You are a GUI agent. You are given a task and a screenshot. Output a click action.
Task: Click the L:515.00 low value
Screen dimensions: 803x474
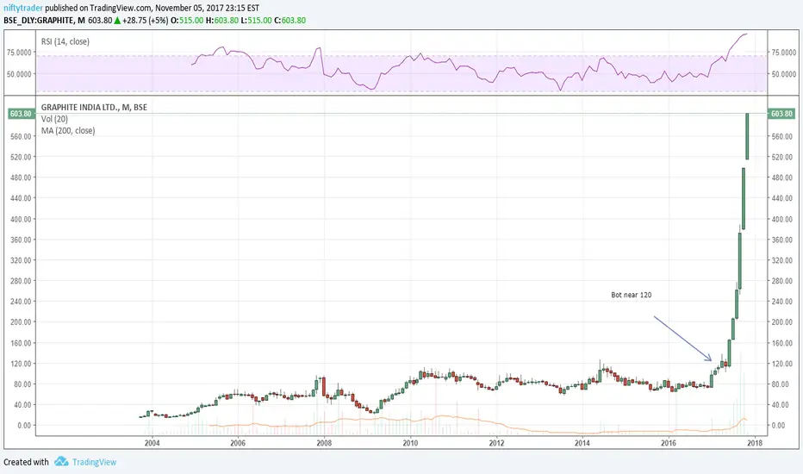[x=256, y=21]
